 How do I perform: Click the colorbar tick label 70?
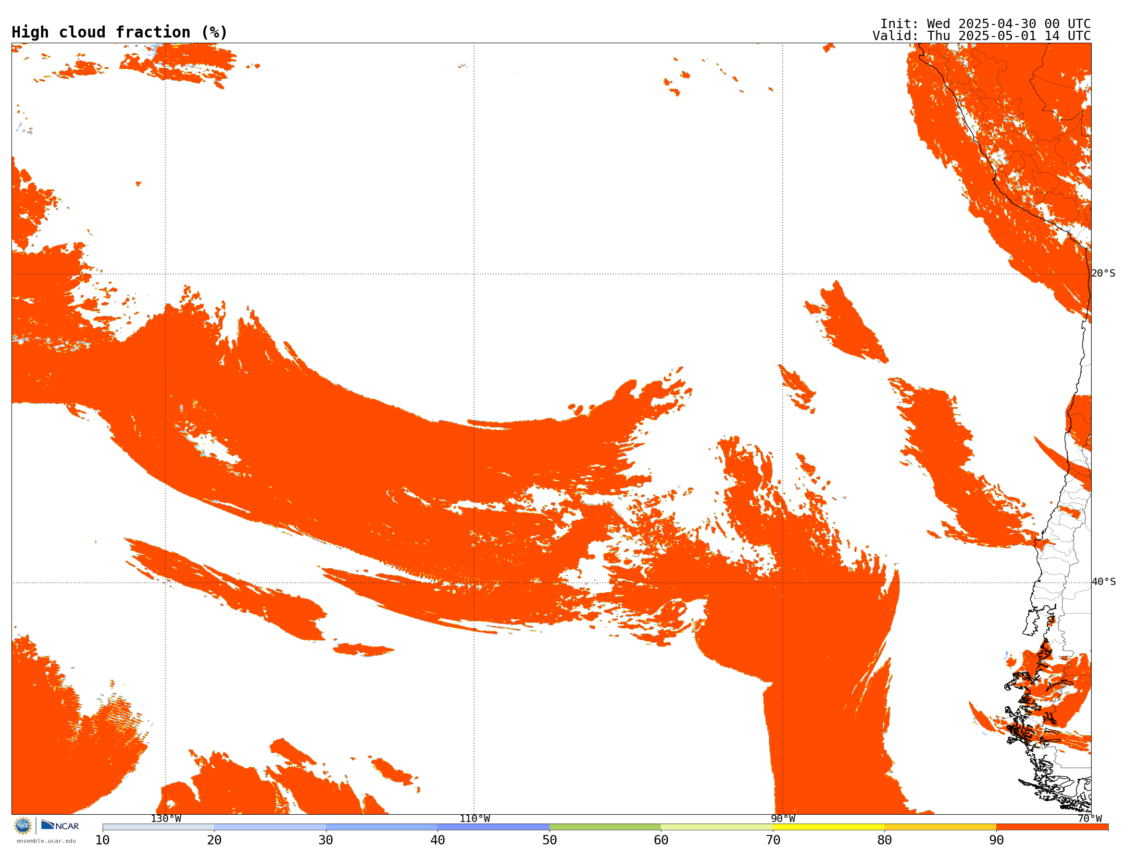coord(773,840)
